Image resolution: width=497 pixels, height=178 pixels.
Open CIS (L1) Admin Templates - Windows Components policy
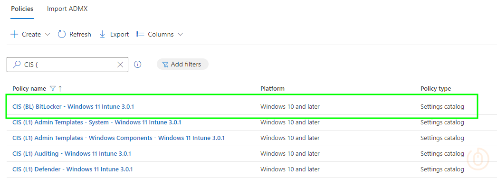[x=118, y=138]
